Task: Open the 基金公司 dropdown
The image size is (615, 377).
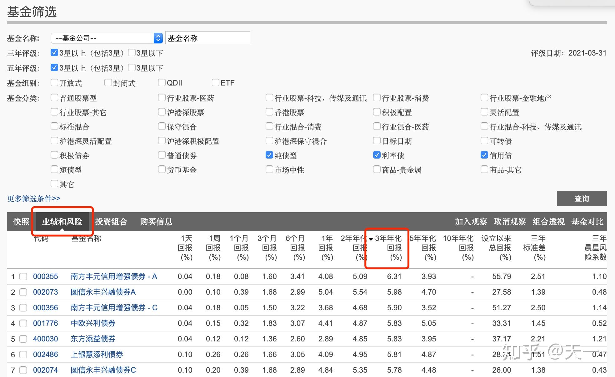Action: point(107,38)
